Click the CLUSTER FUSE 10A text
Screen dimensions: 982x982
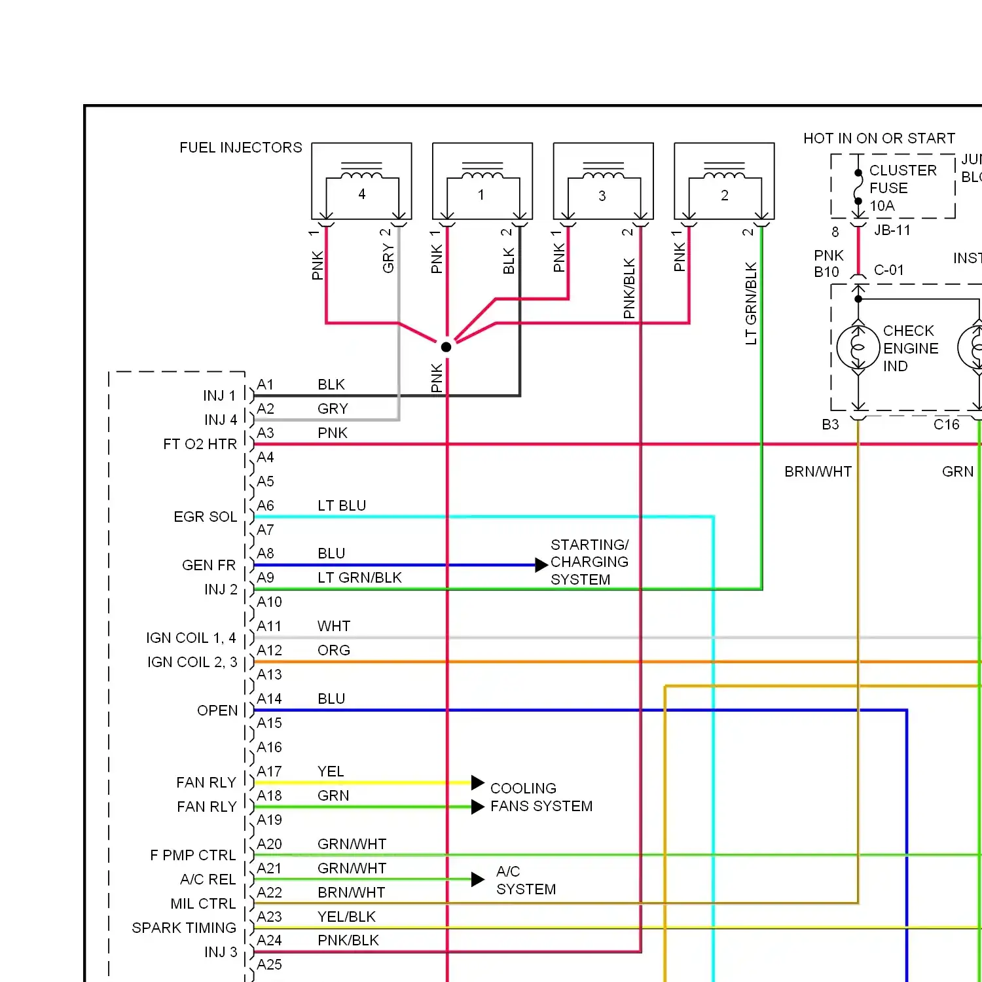(903, 188)
